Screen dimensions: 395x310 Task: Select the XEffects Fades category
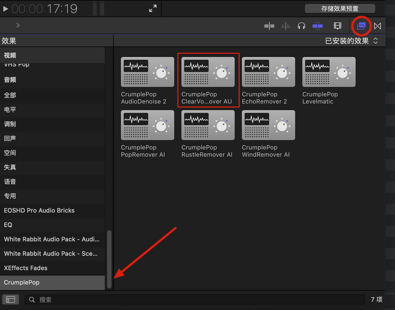tap(52, 268)
